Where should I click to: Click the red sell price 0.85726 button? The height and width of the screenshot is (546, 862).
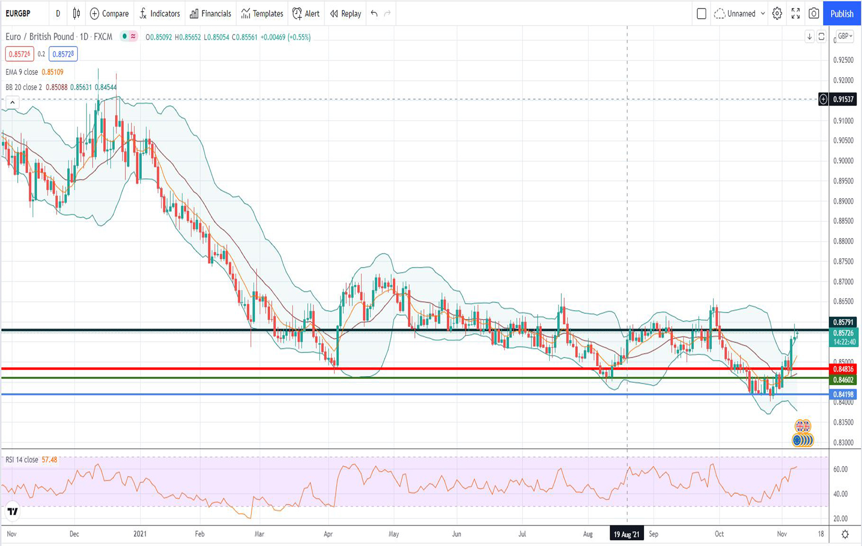[x=19, y=54]
